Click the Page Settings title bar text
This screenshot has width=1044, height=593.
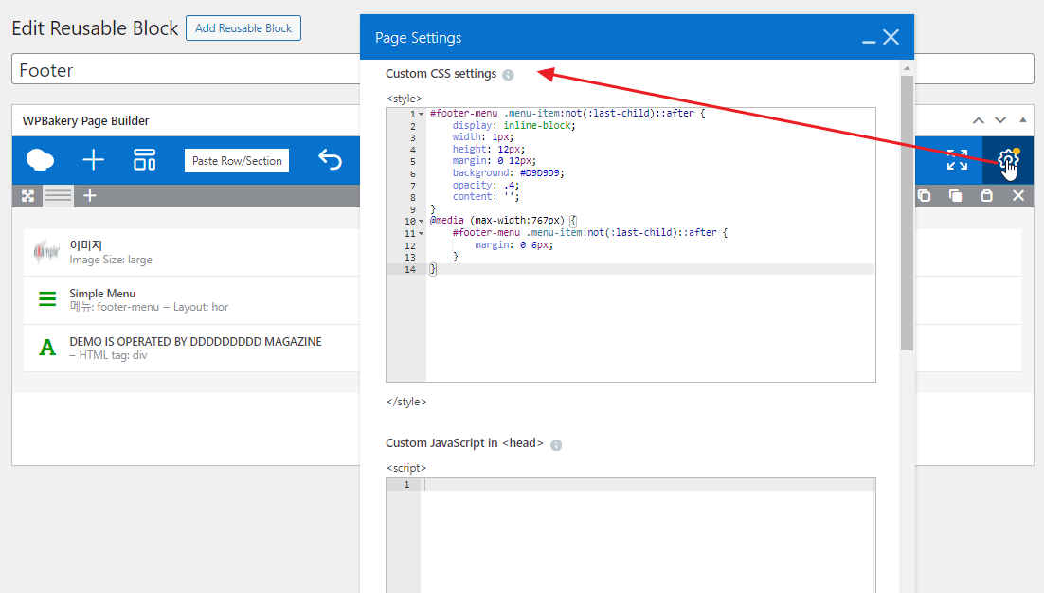(418, 38)
